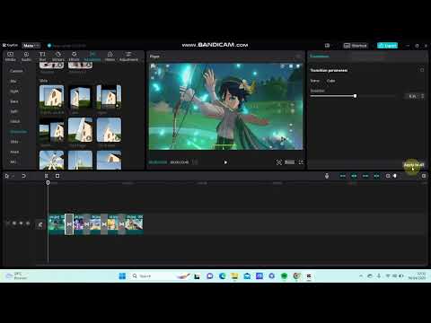The height and width of the screenshot is (323, 431).
Task: Switch to the Filters tab
Action: (x=110, y=57)
